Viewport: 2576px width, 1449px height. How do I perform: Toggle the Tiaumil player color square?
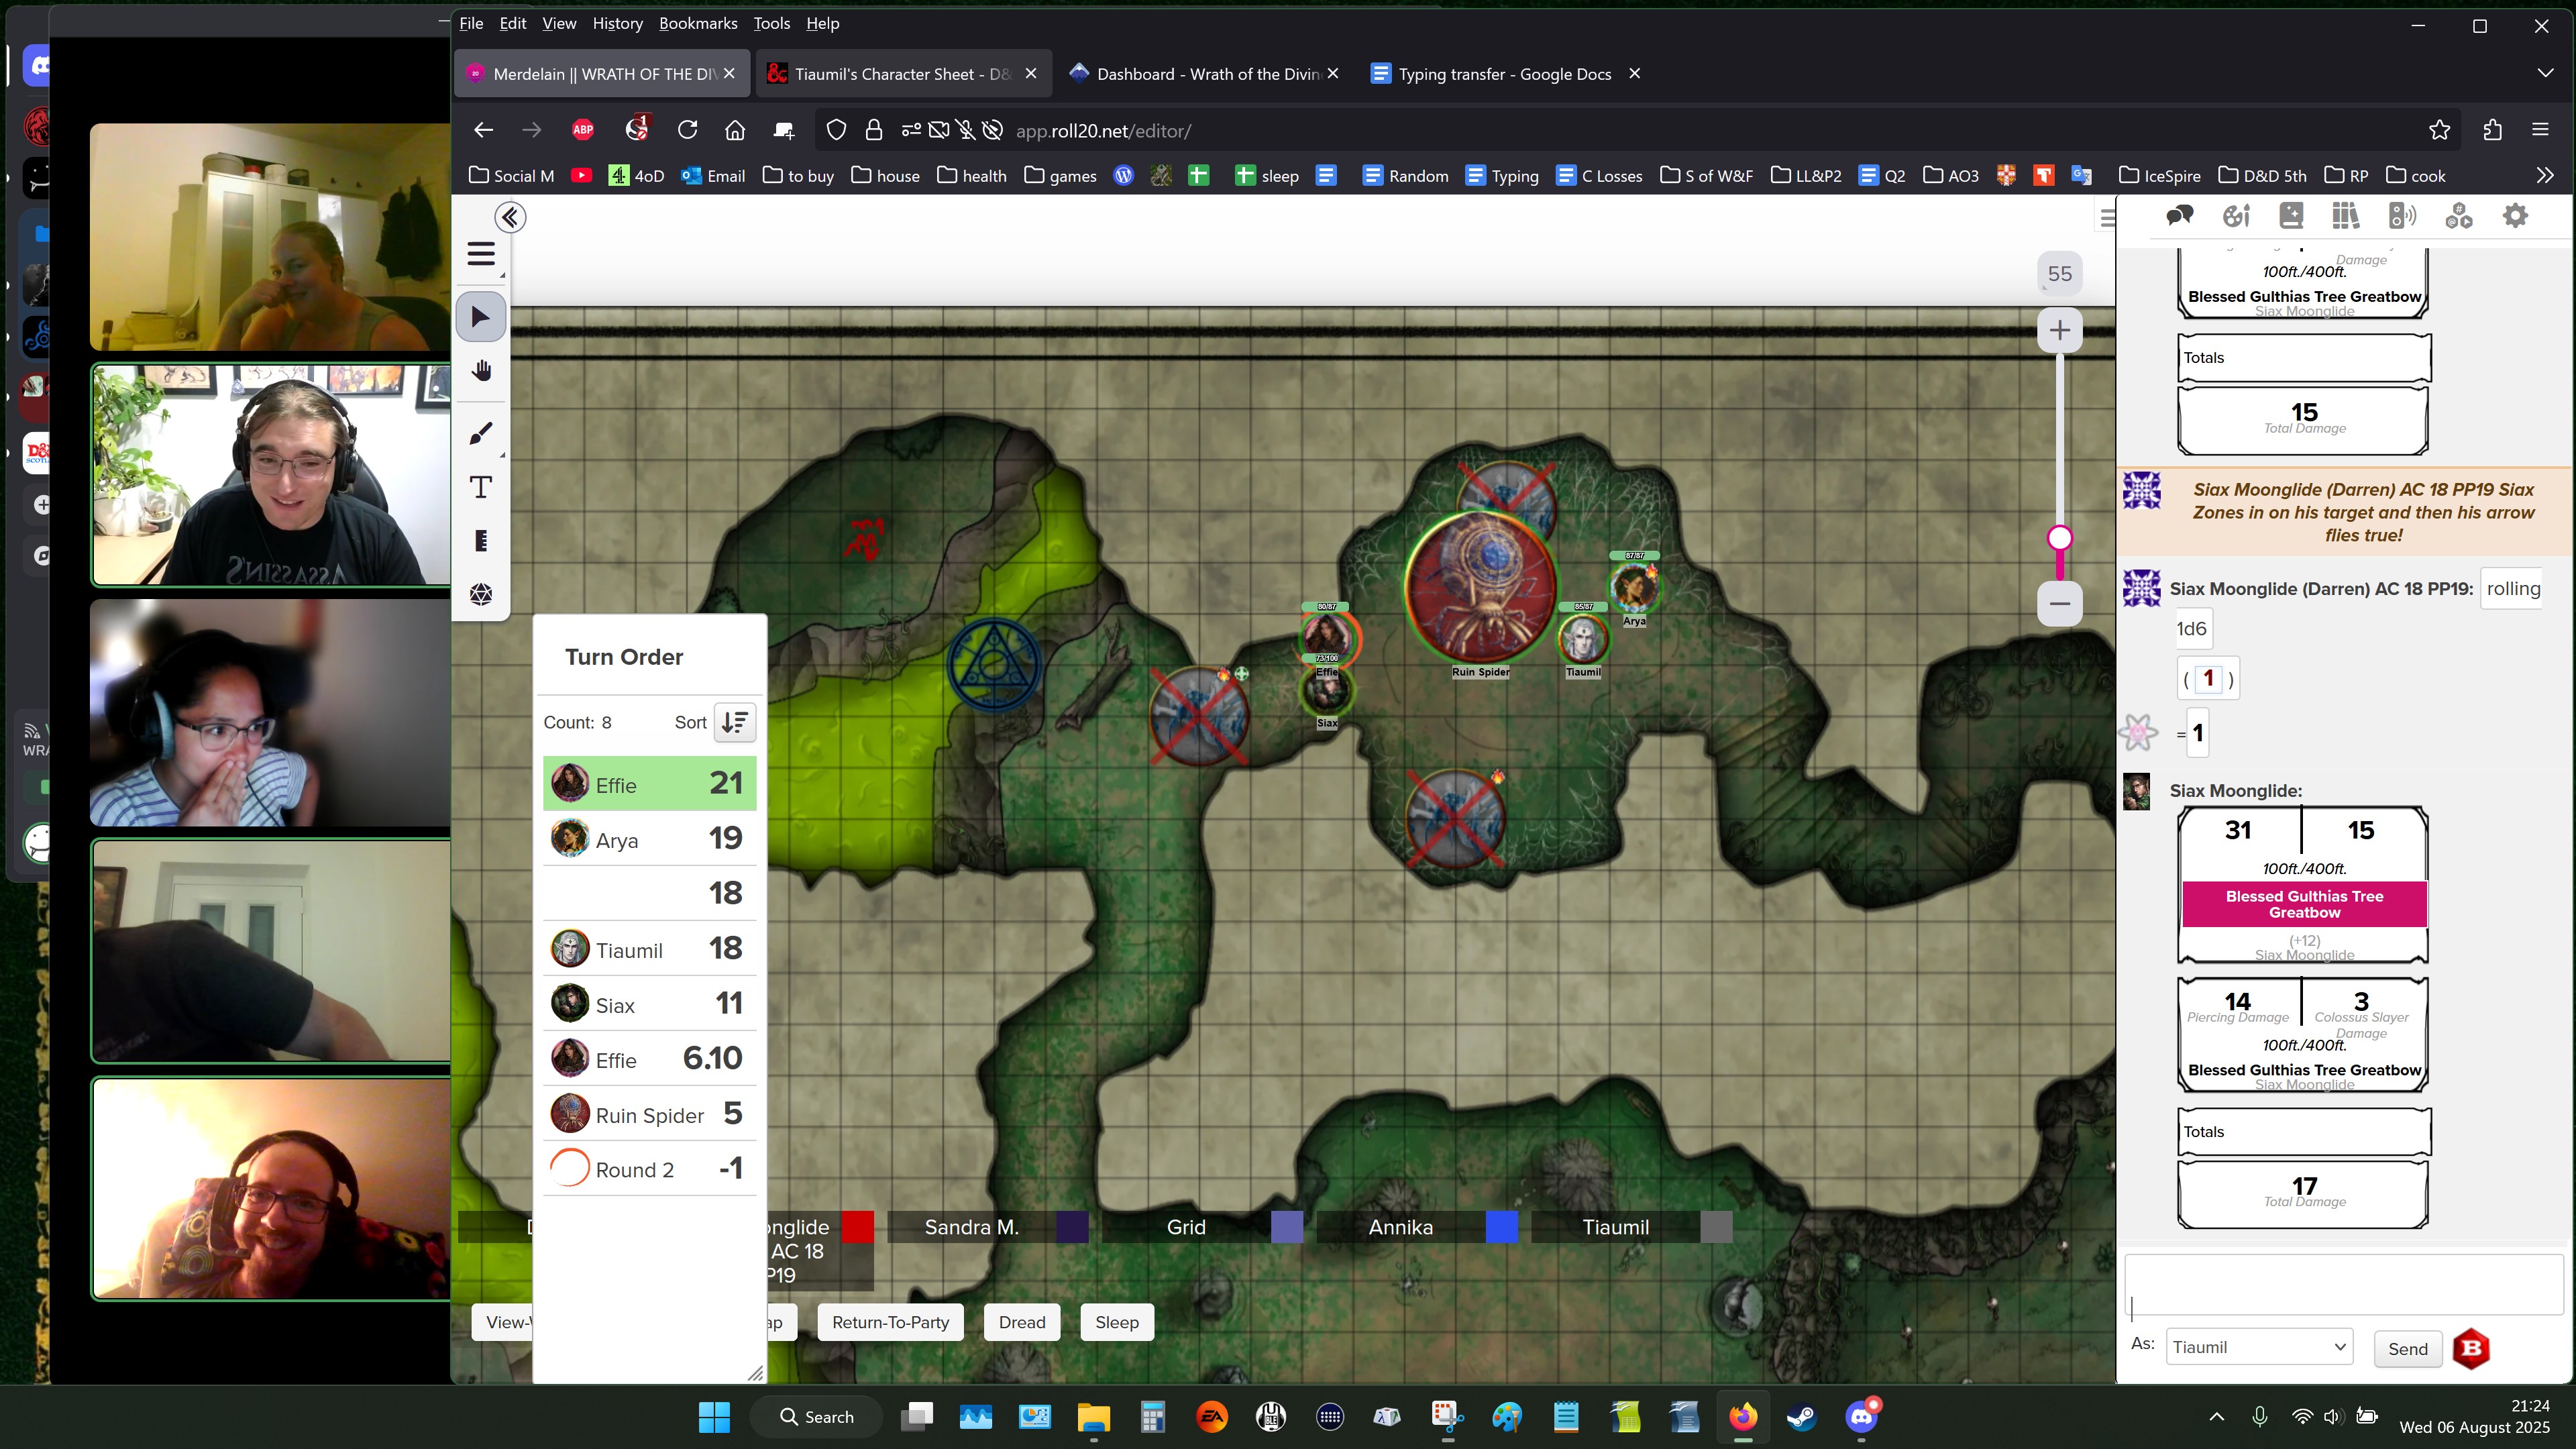[1716, 1227]
